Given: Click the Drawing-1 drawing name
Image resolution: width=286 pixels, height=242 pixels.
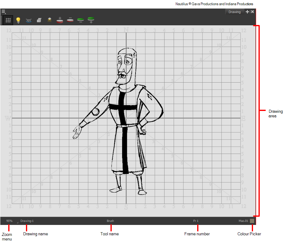Looking at the screenshot, I should (27, 221).
